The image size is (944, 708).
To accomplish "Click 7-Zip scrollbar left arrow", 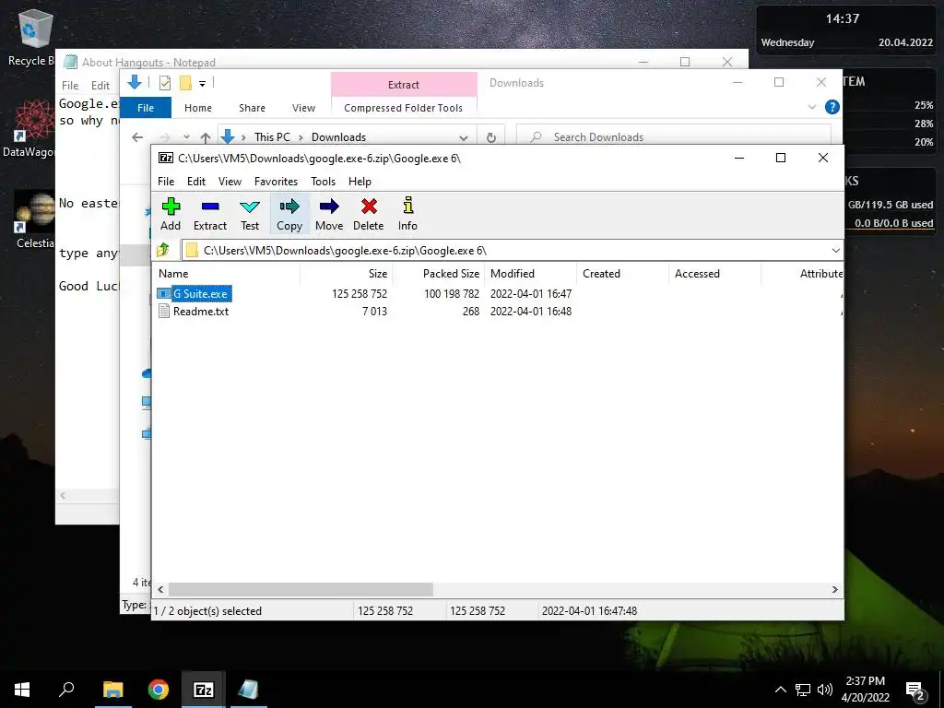I will (x=160, y=589).
